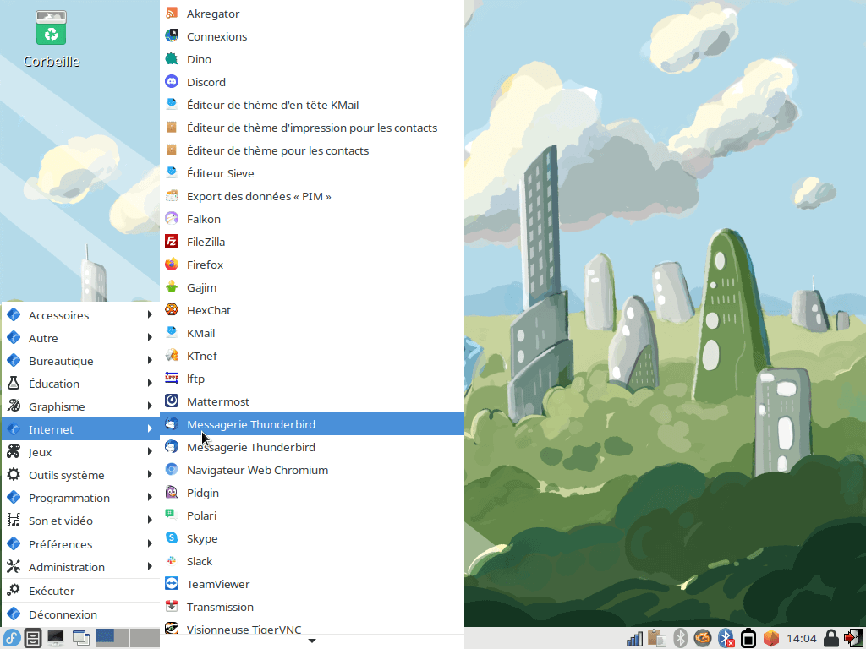Screen dimensions: 866x649
Task: Expand the Administration submenu
Action: (x=80, y=567)
